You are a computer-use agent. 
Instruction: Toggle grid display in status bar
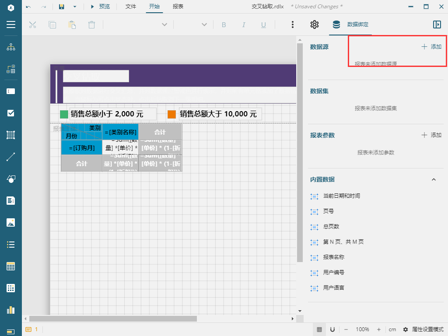pos(319,329)
